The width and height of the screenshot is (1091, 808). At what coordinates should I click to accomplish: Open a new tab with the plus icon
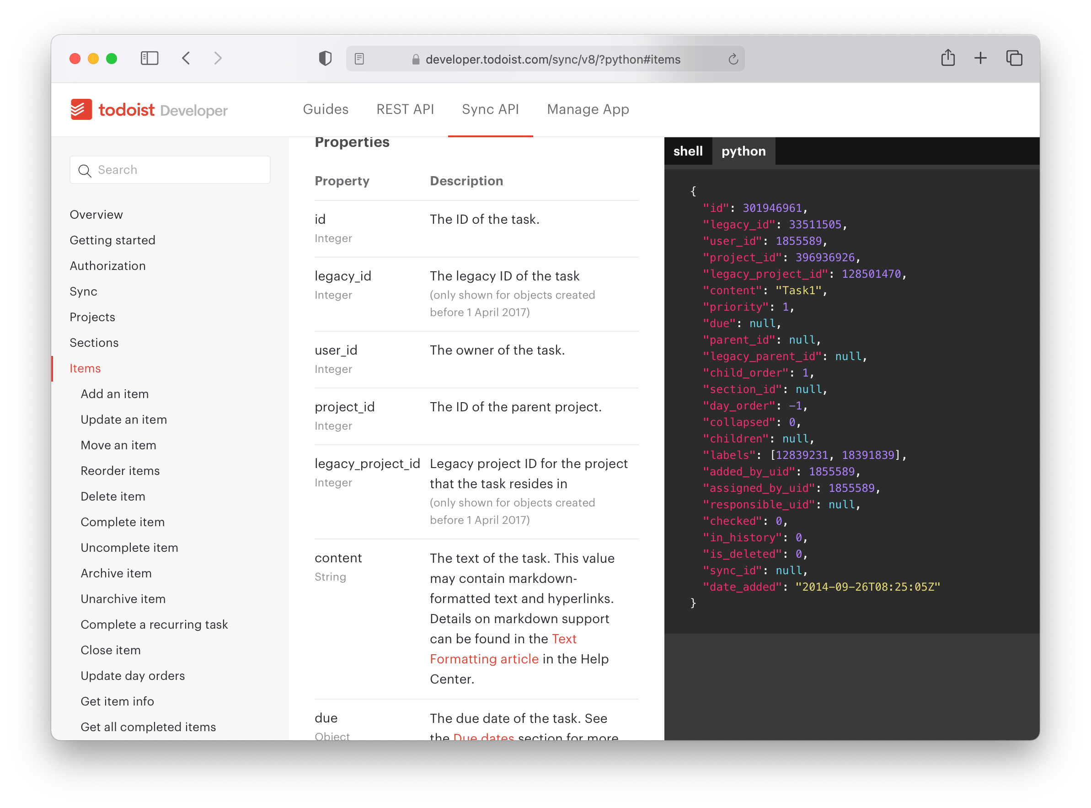(x=980, y=58)
